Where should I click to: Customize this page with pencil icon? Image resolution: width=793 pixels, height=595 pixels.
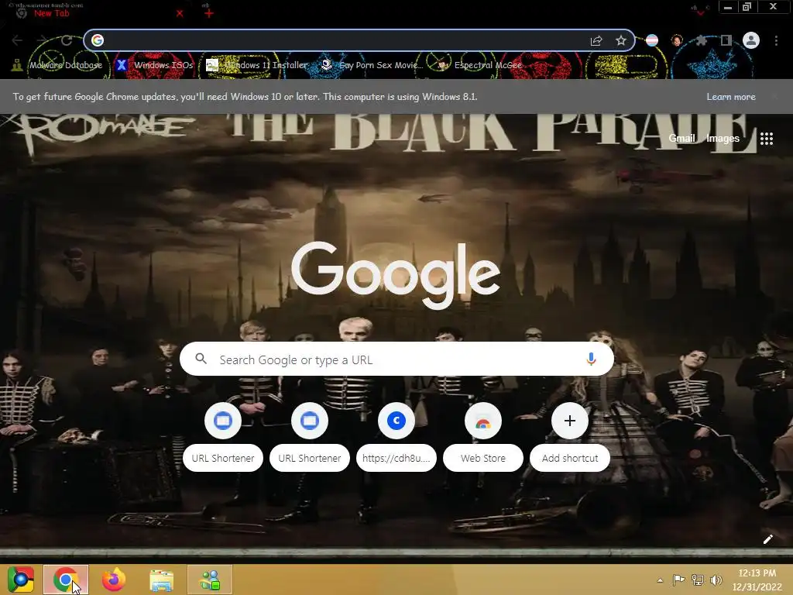pyautogui.click(x=767, y=539)
